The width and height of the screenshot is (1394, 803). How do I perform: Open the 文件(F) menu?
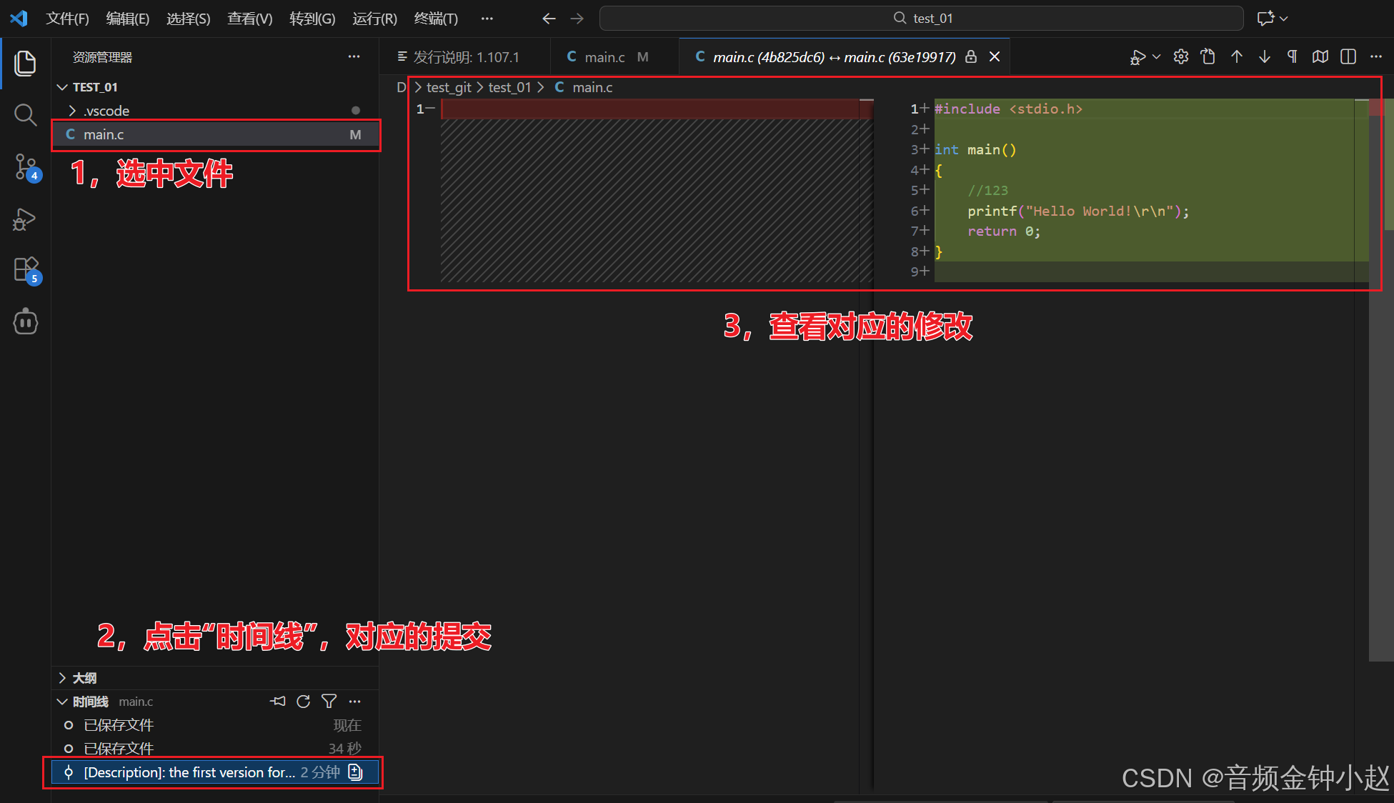click(67, 19)
